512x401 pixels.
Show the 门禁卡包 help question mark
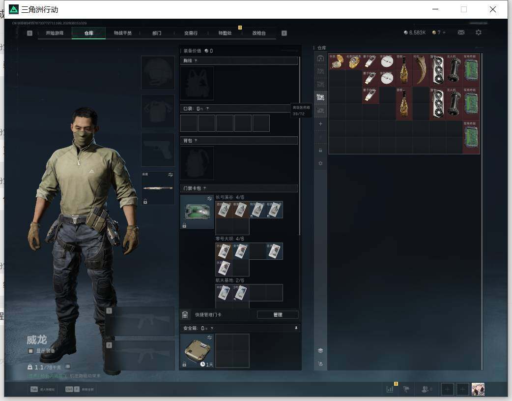pos(205,188)
